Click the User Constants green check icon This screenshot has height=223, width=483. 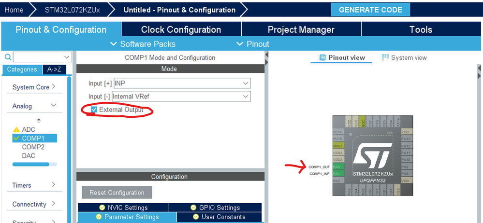[196, 217]
